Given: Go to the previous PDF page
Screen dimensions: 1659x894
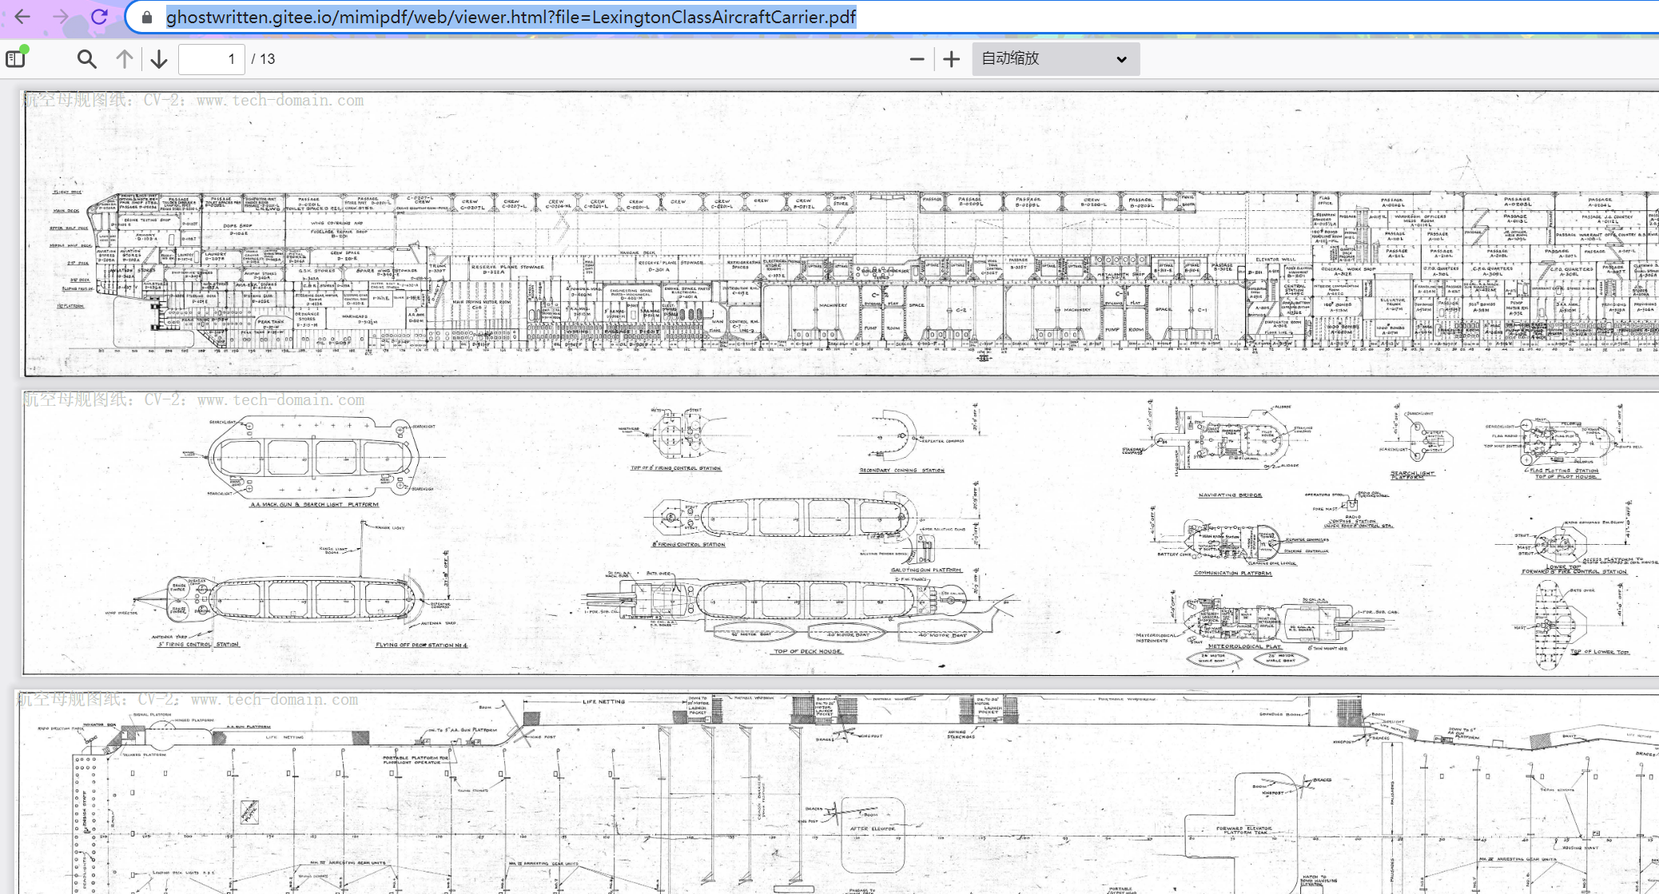Looking at the screenshot, I should 125,59.
